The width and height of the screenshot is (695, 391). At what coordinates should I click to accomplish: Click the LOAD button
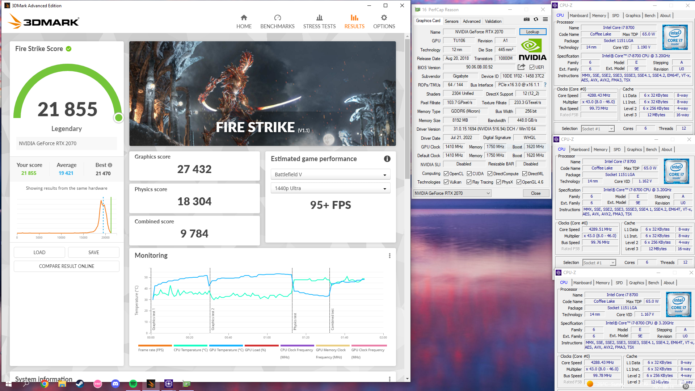[x=39, y=252]
